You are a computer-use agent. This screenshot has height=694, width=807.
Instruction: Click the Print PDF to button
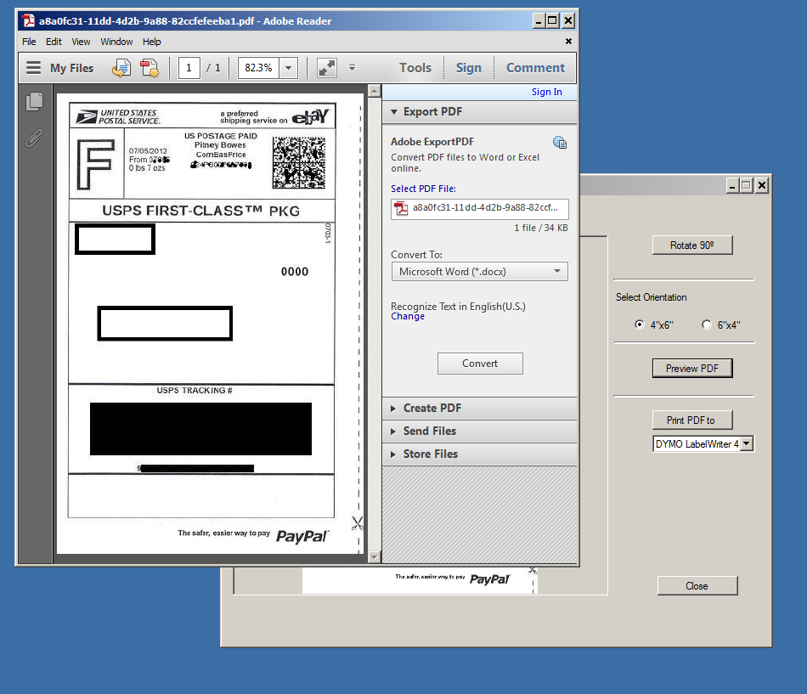(x=692, y=420)
